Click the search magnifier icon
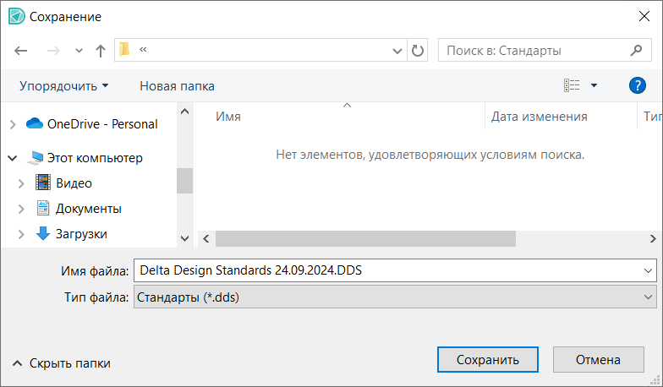This screenshot has width=663, height=387. pos(636,51)
